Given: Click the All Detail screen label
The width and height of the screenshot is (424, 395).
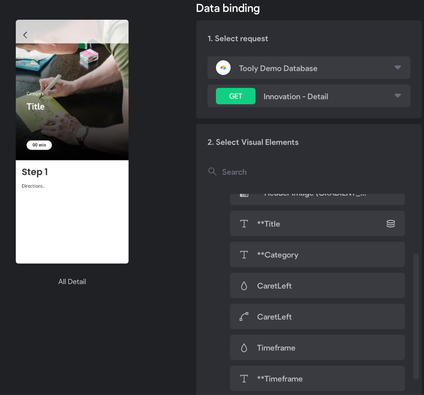Looking at the screenshot, I should [x=72, y=281].
